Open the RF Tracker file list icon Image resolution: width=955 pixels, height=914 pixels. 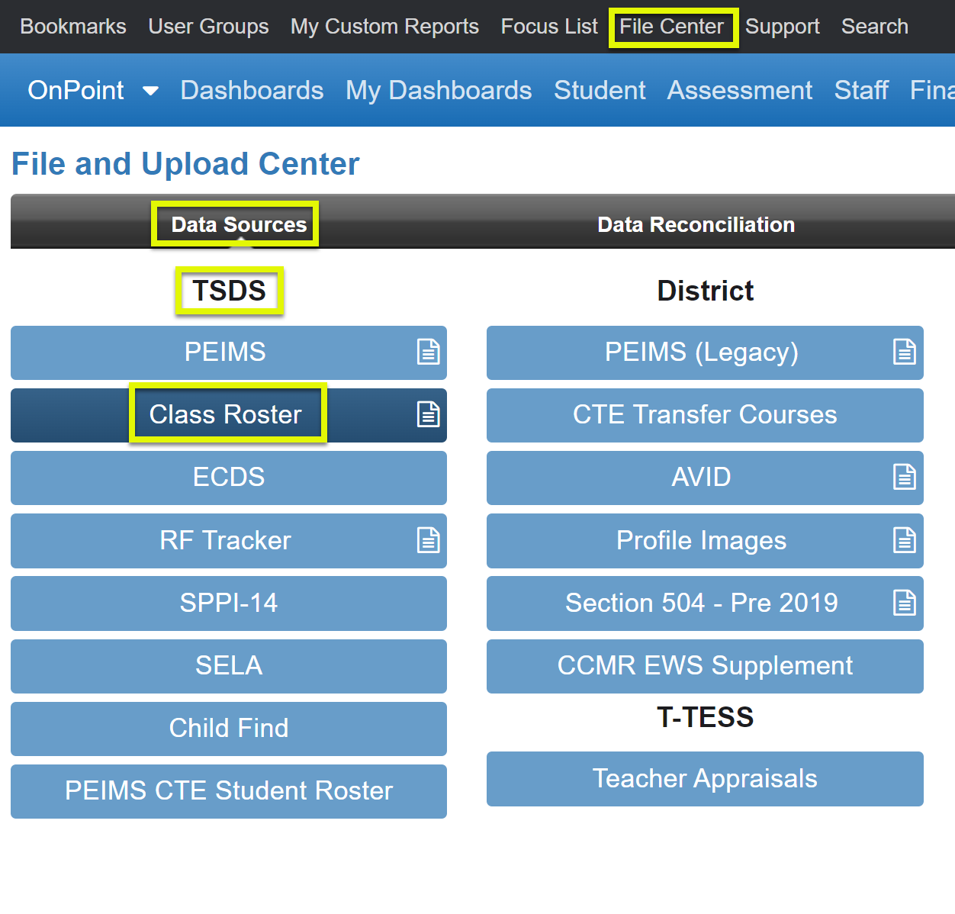point(428,540)
